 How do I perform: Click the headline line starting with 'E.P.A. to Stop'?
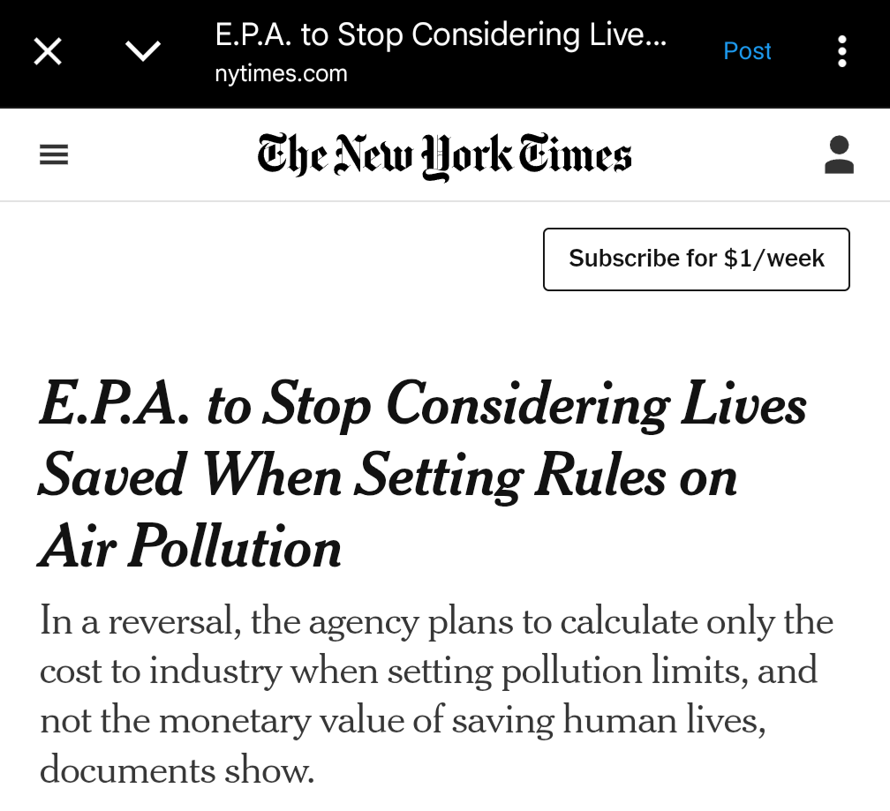422,406
